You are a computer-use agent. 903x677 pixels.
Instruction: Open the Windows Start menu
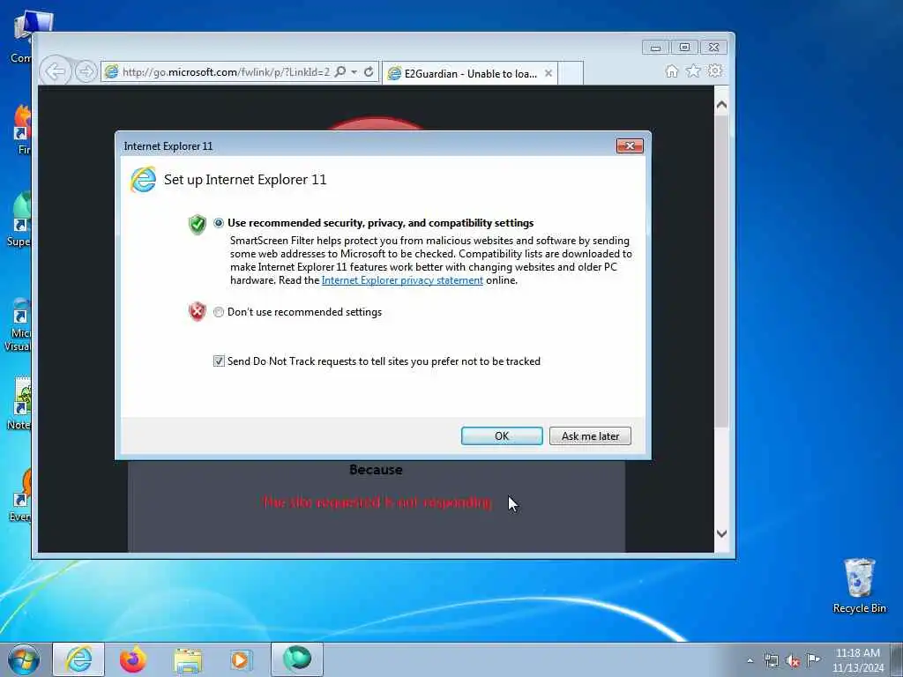coord(24,659)
